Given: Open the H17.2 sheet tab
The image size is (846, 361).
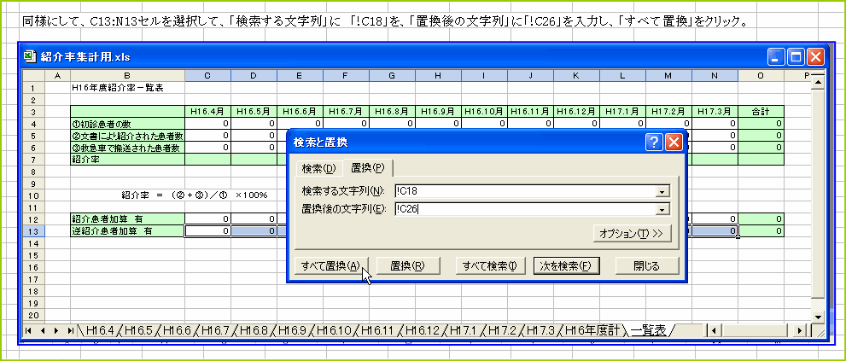Looking at the screenshot, I should point(501,330).
